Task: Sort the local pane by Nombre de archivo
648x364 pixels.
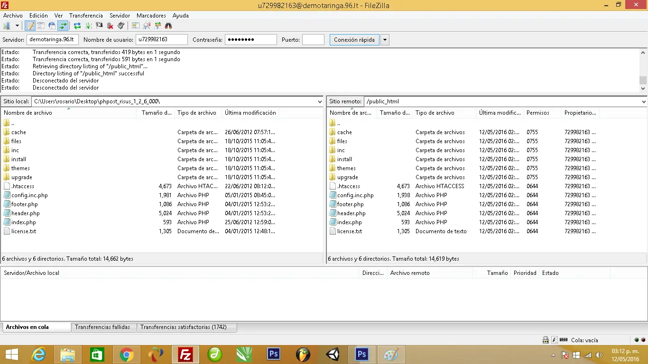Action: pyautogui.click(x=69, y=113)
